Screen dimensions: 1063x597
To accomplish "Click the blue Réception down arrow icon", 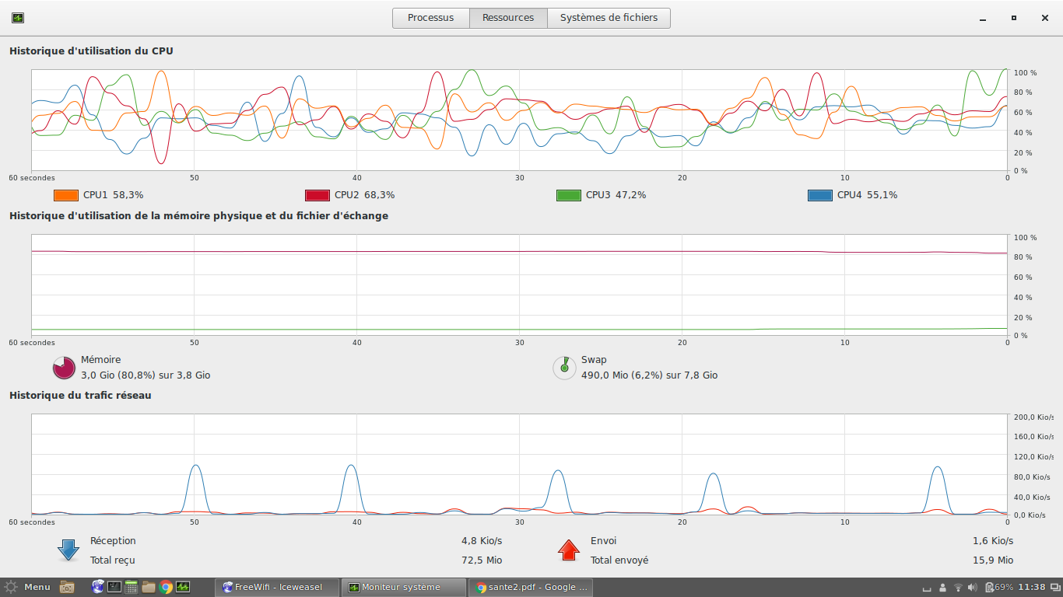I will 68,550.
